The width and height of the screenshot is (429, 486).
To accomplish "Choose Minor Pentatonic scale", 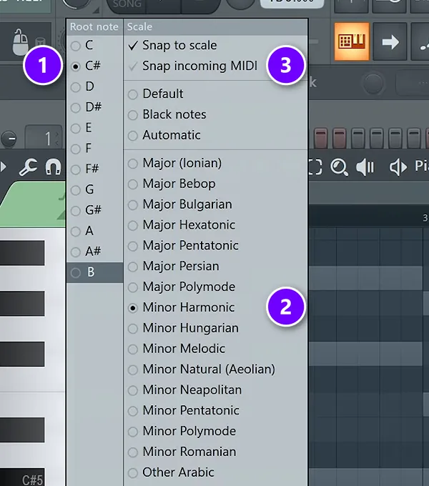I will [215, 411].
